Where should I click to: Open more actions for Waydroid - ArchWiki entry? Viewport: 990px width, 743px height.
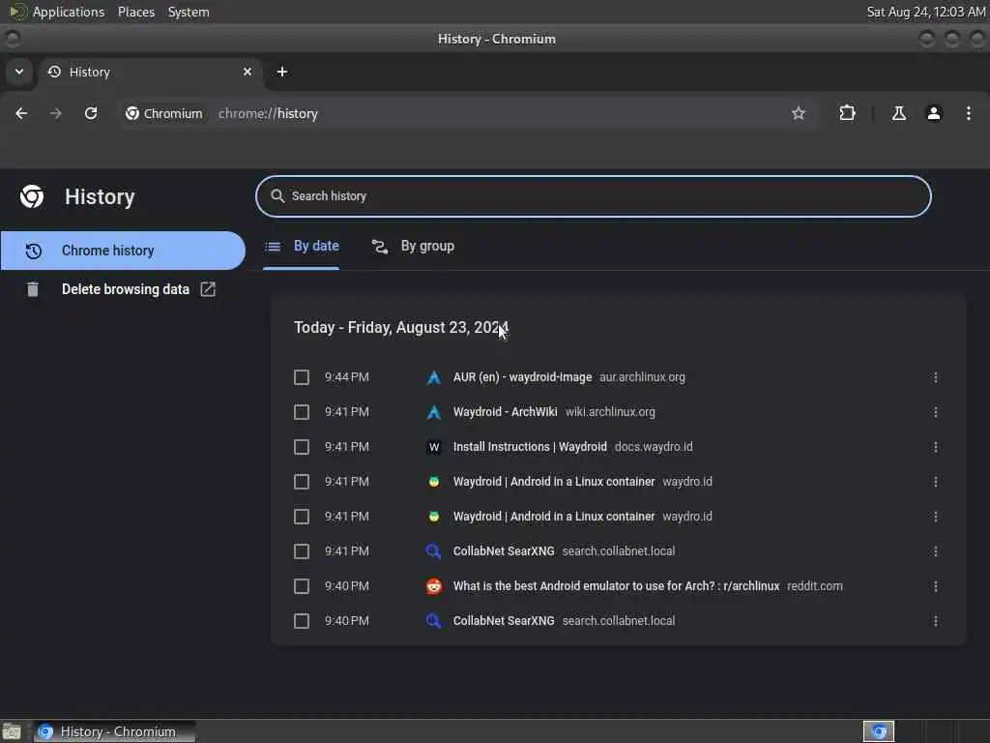tap(935, 412)
